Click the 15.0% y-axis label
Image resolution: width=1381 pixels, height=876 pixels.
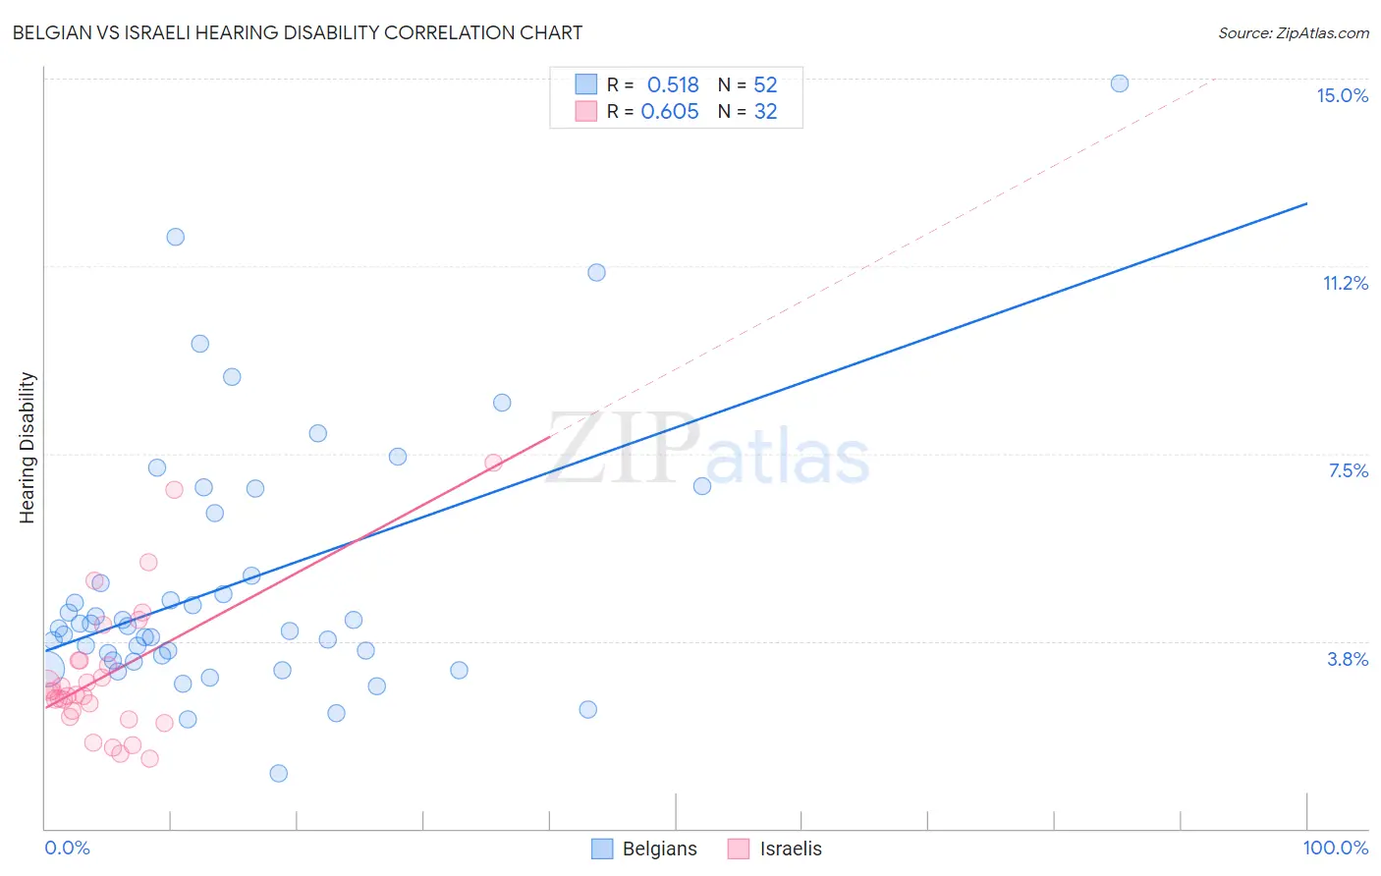tap(1342, 95)
